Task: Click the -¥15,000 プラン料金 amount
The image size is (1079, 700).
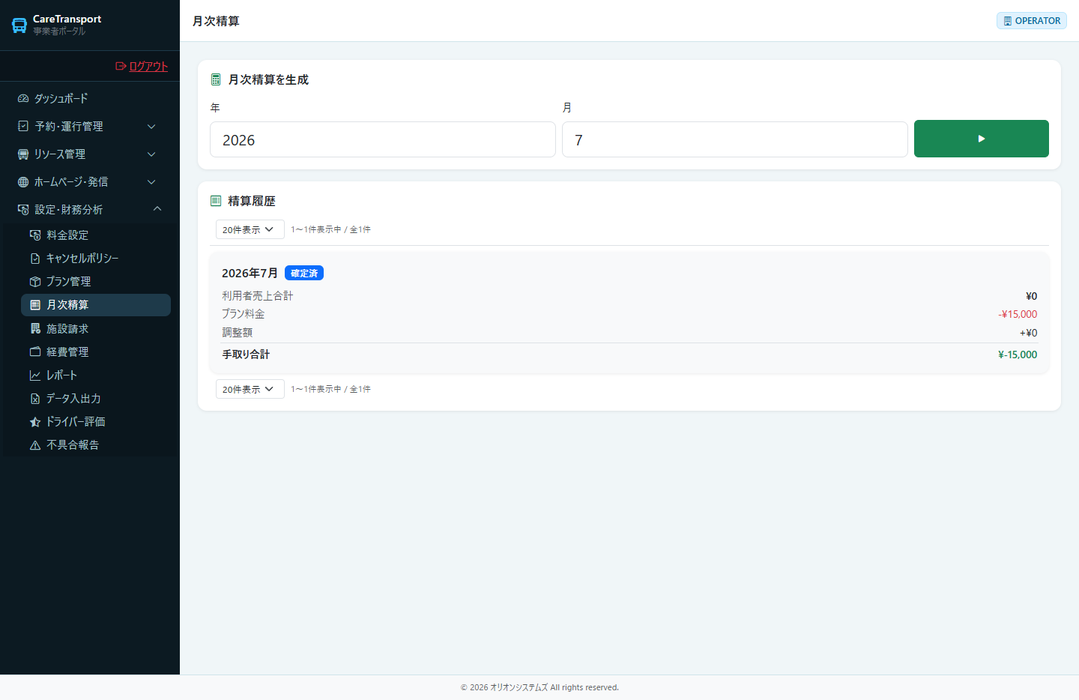Action: [x=1018, y=314]
